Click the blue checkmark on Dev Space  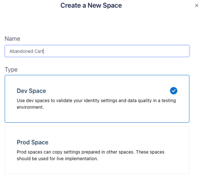(x=174, y=90)
